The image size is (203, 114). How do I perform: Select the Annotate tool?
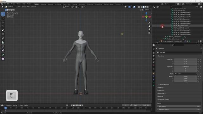coord(3,38)
